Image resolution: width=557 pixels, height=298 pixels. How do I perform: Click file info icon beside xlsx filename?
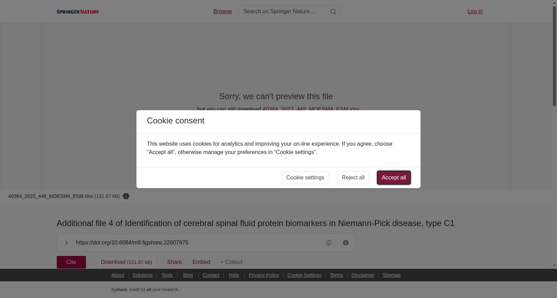point(126,196)
